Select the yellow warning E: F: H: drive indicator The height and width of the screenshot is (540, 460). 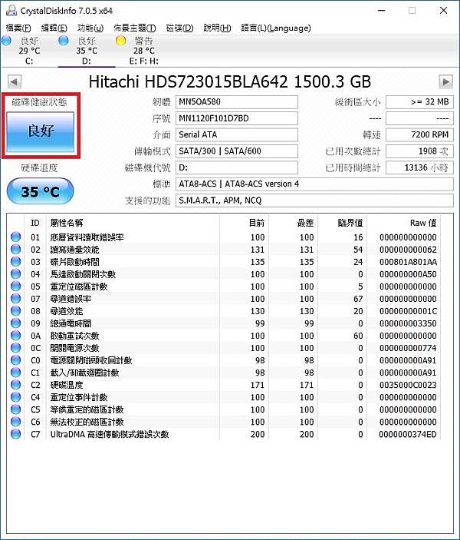120,41
